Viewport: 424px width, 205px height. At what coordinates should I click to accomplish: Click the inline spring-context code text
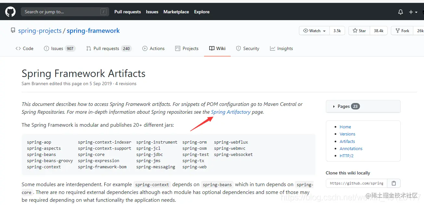[x=152, y=185]
